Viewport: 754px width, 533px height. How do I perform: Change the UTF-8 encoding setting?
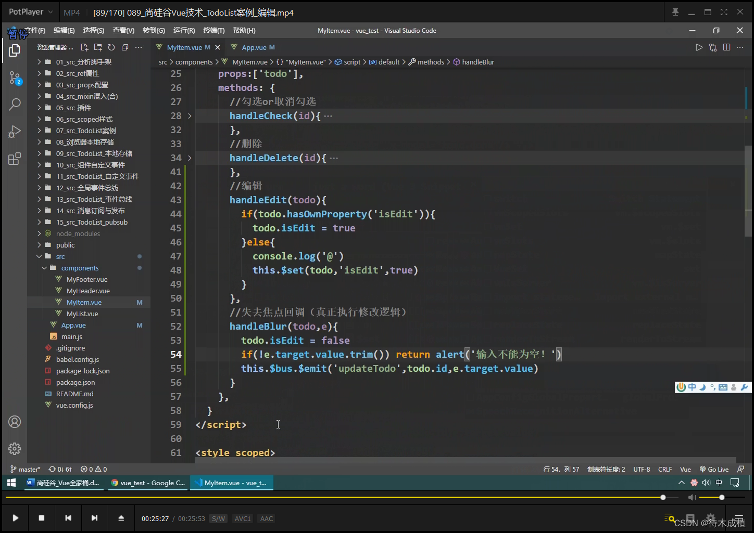click(642, 469)
